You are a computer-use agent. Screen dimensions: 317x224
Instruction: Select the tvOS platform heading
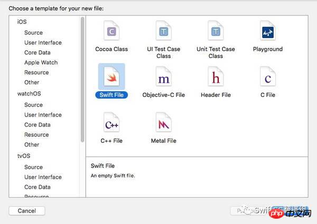[24, 156]
